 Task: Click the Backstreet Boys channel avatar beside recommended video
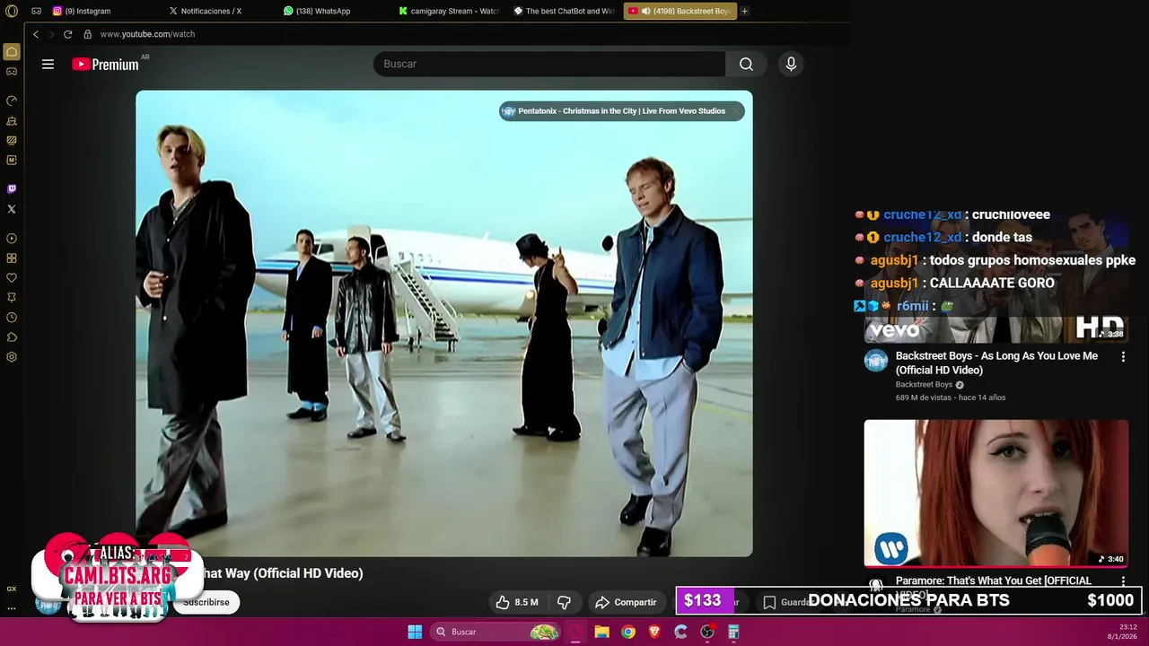876,361
